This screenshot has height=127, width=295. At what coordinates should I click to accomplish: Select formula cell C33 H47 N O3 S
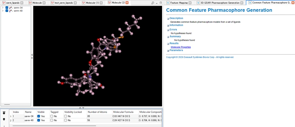pos(125,116)
